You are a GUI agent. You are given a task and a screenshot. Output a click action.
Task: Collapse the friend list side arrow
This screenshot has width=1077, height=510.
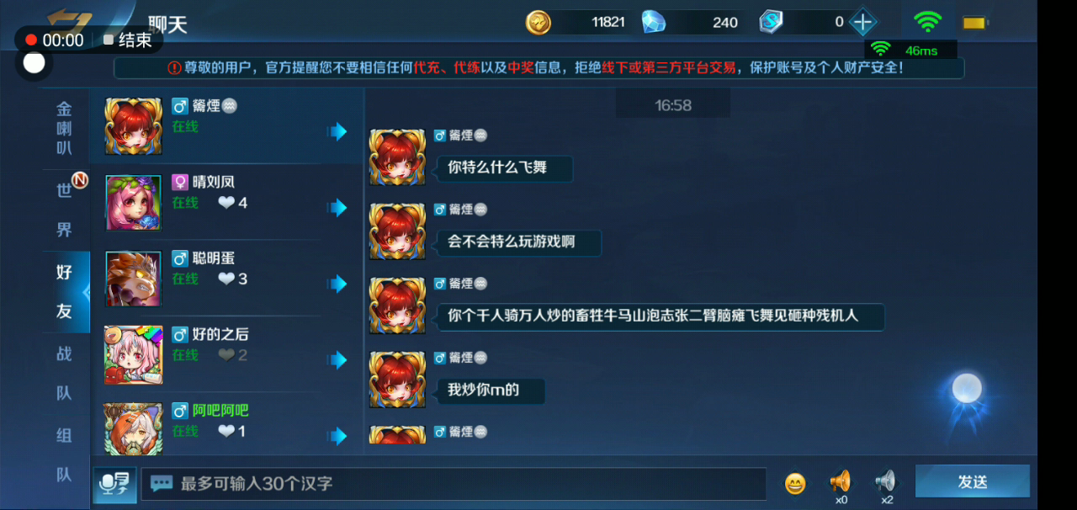(86, 291)
